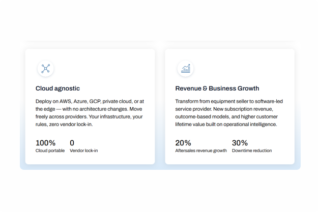Click the 20% statistic

point(183,143)
